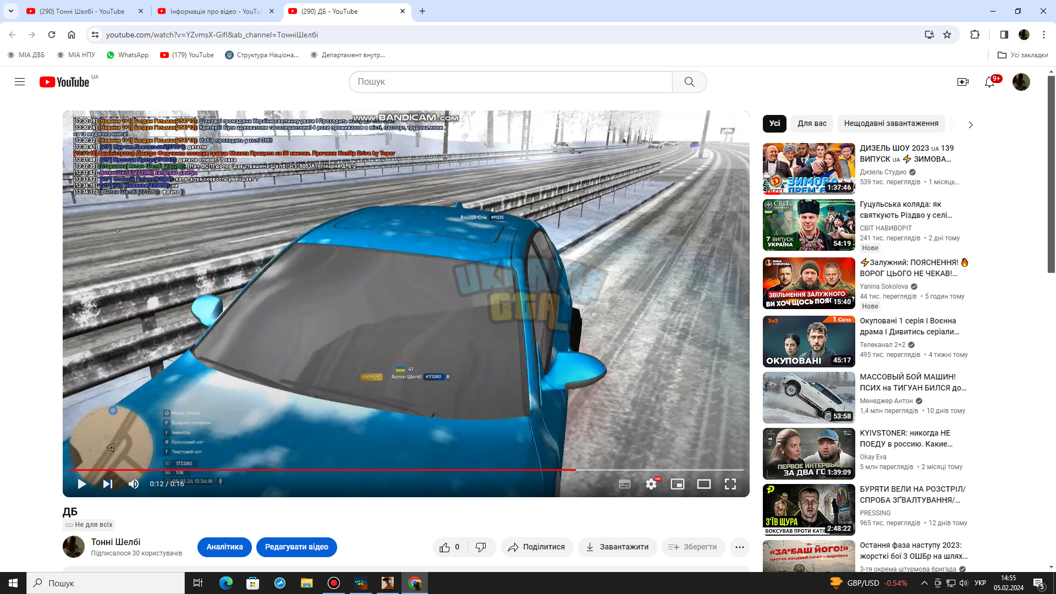Like the video with thumbs up
This screenshot has width=1056, height=594.
pyautogui.click(x=450, y=547)
